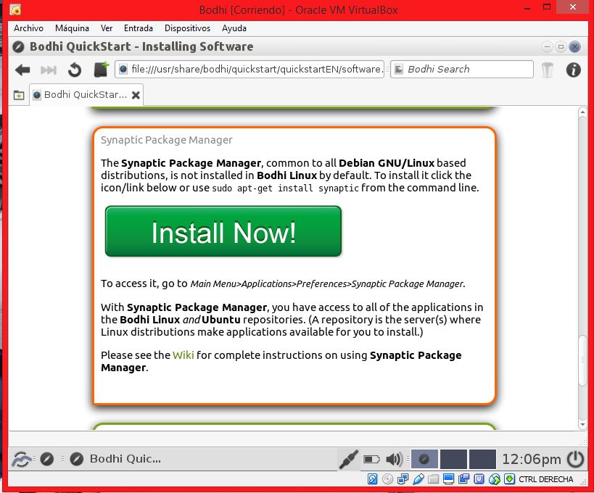
Task: Reload the QuickStart page
Action: pos(74,70)
